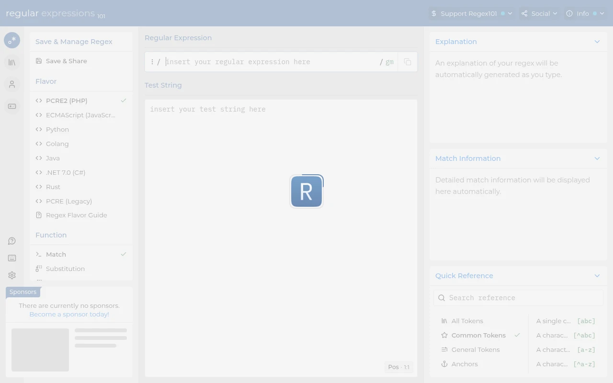Open the help chat bubble icon in sidebar
Image resolution: width=613 pixels, height=383 pixels.
(x=12, y=241)
